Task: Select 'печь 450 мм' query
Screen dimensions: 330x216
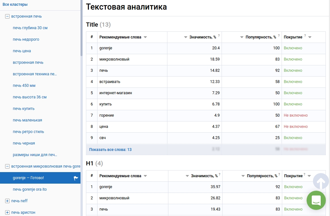Action: (24, 86)
